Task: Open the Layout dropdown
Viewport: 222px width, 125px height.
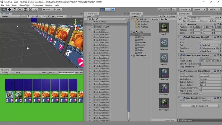Action: click(214, 9)
